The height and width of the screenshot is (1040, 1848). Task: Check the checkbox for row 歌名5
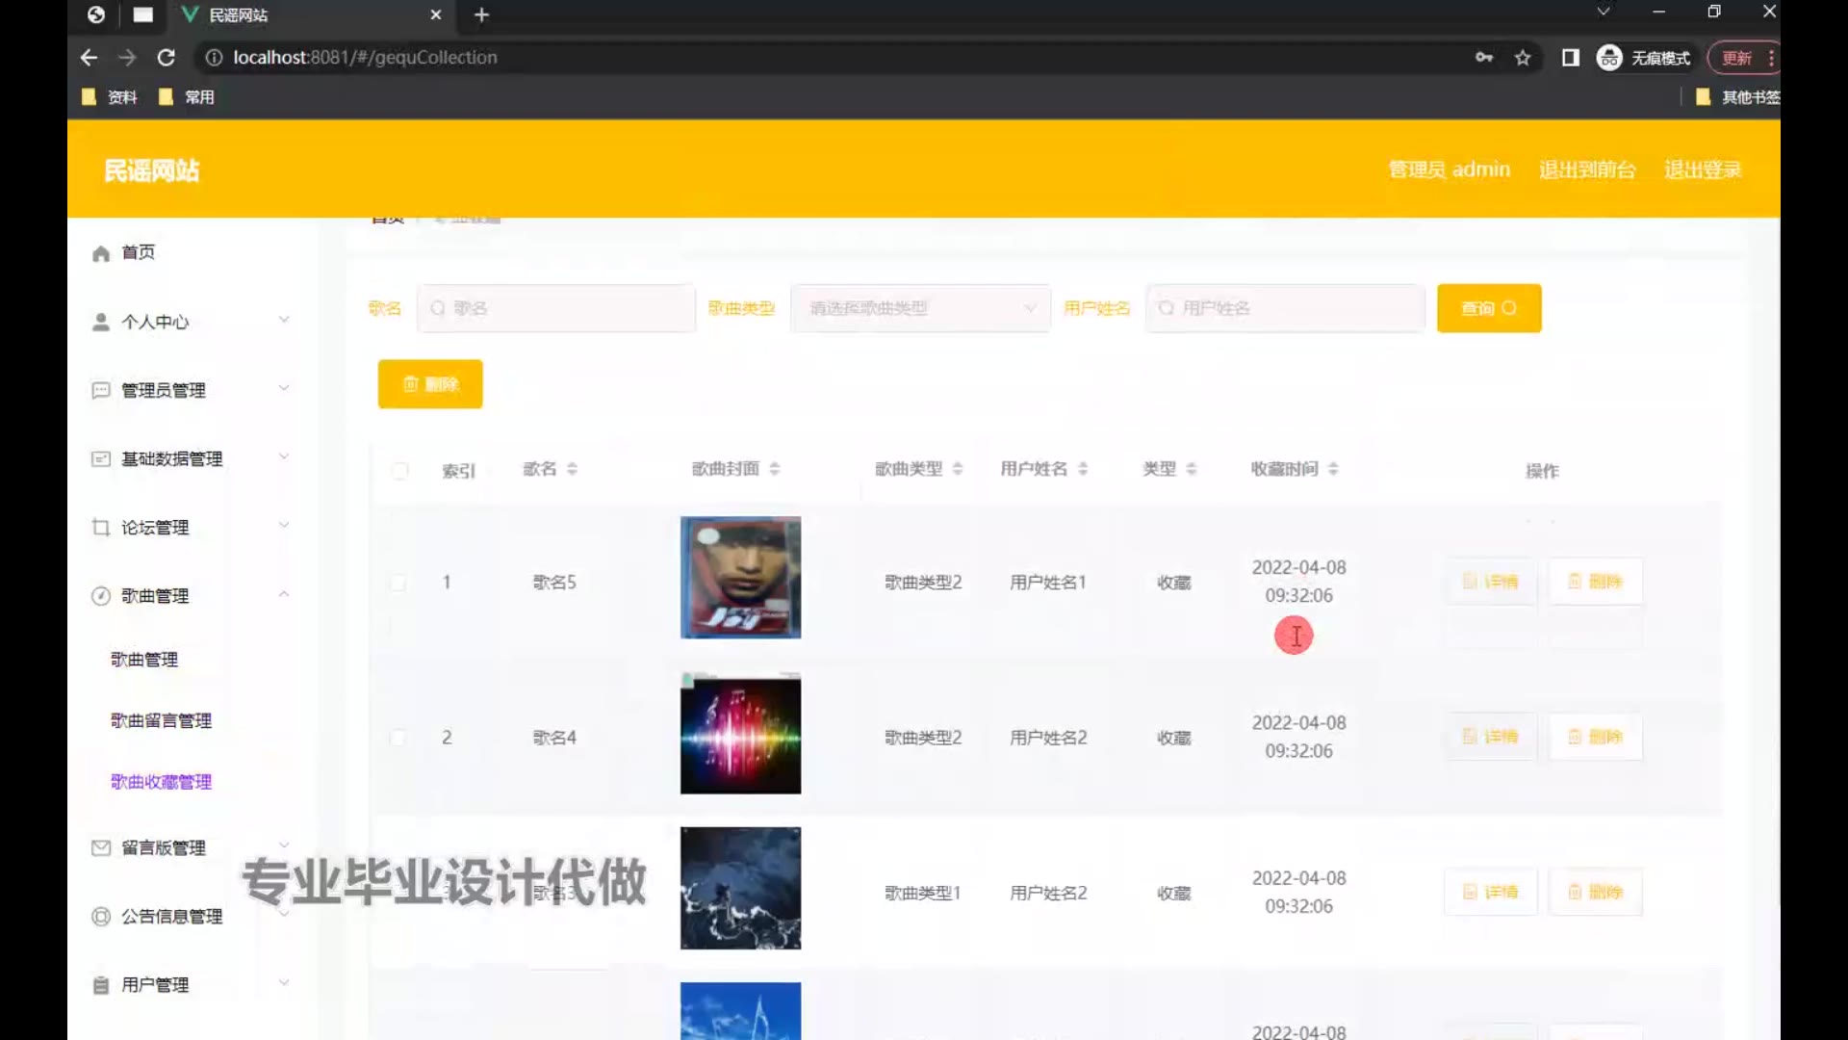click(398, 583)
